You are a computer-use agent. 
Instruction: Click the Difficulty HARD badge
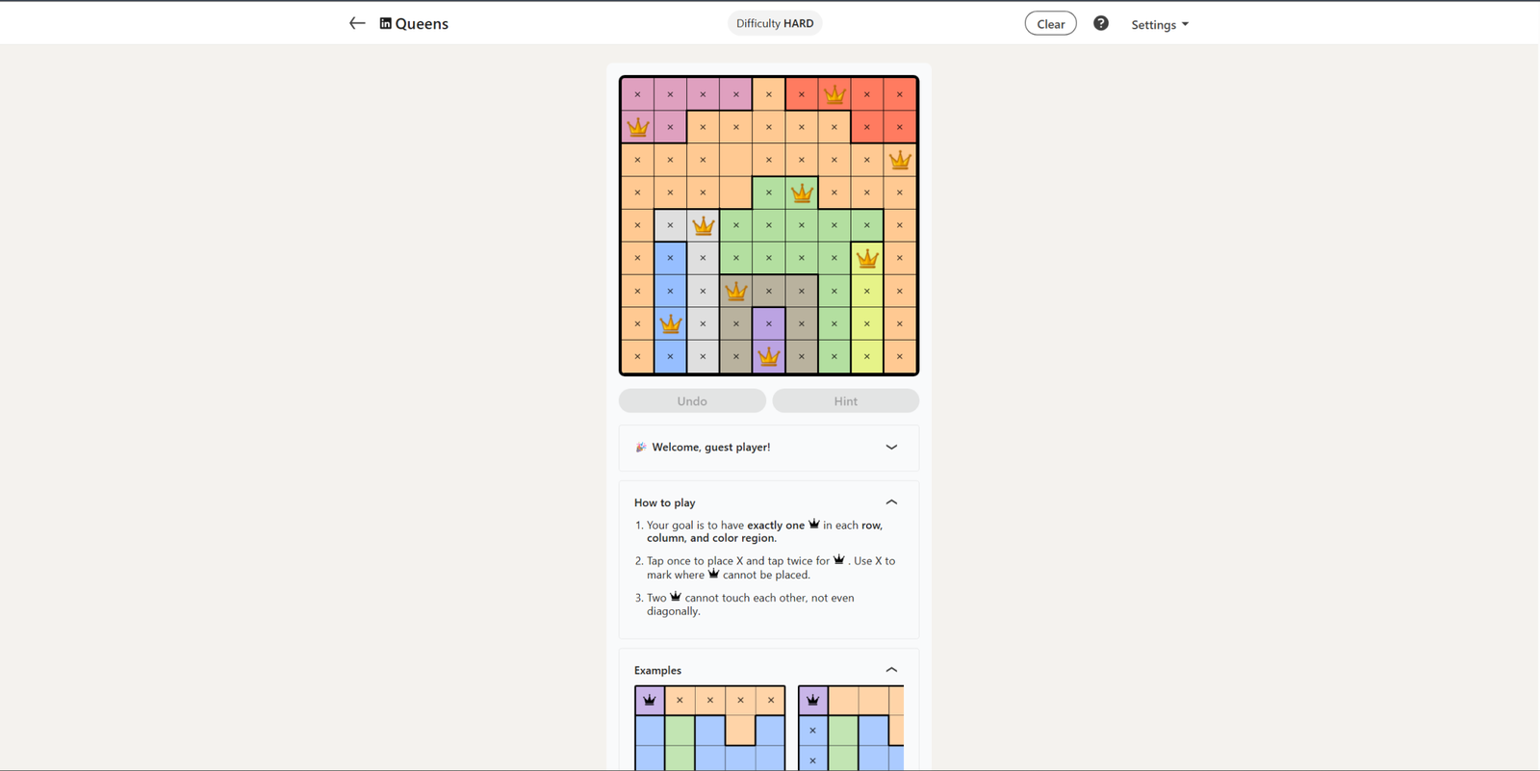point(774,22)
